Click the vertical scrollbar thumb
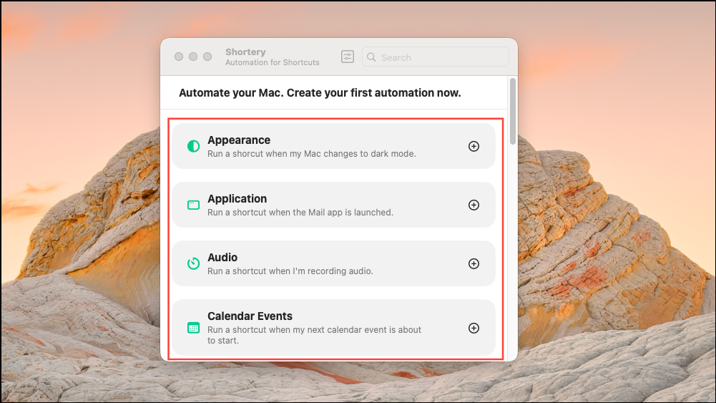Image resolution: width=716 pixels, height=403 pixels. coord(512,111)
